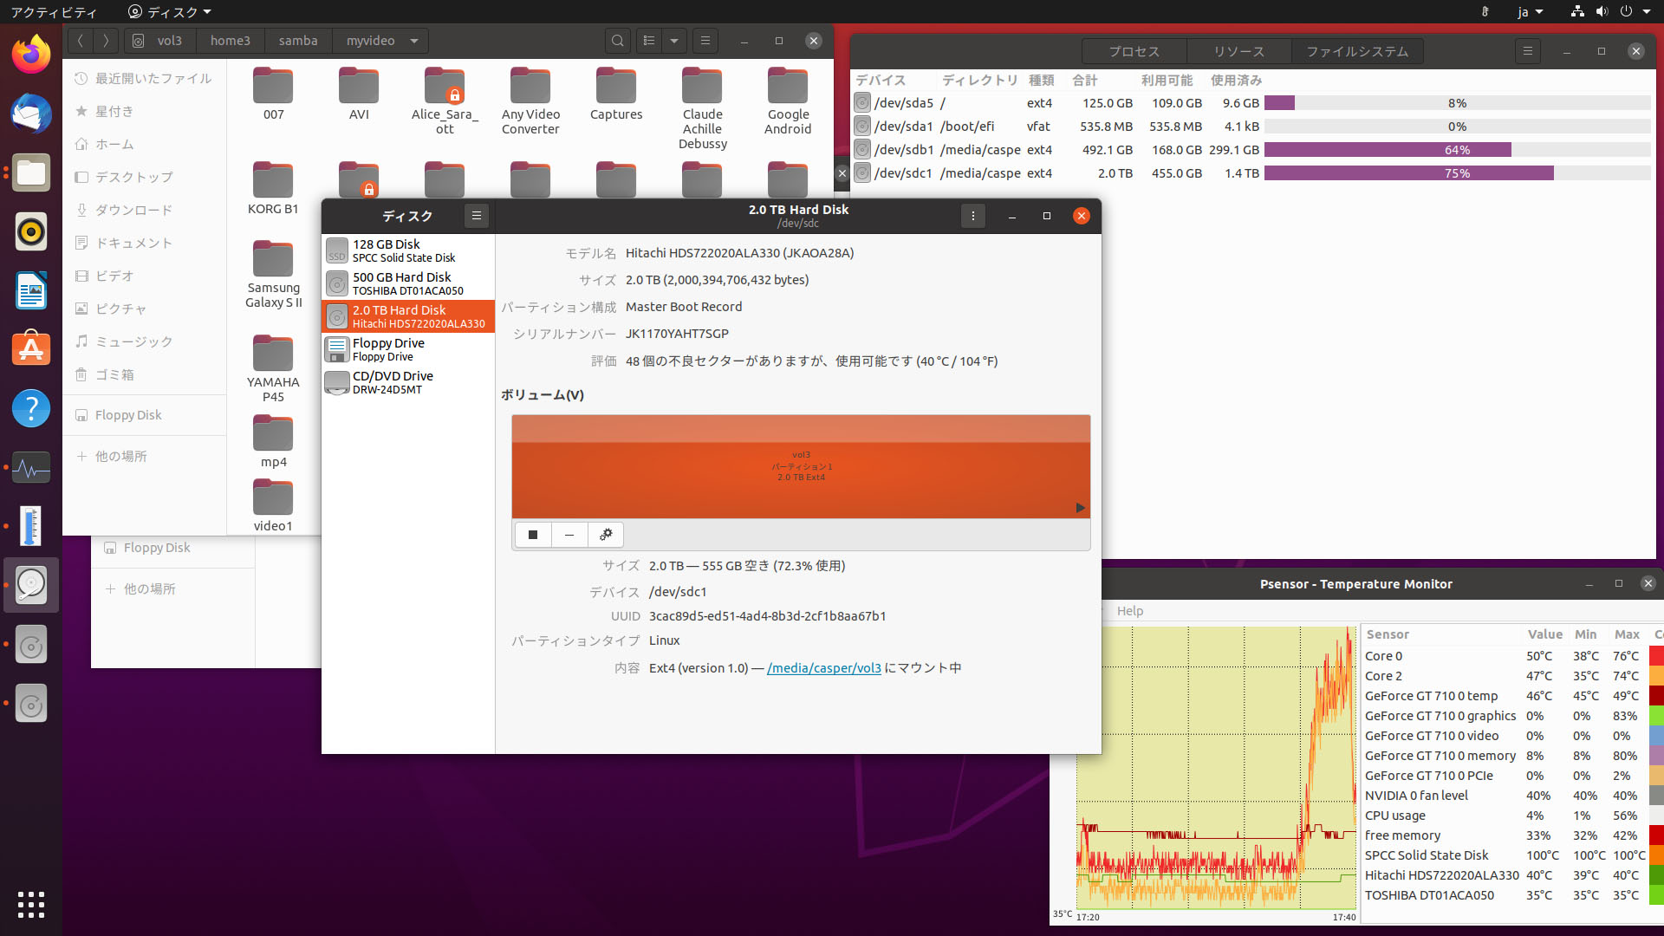Viewport: 1664px width, 936px height.
Task: Open Disks application hamburger menu
Action: click(x=477, y=216)
